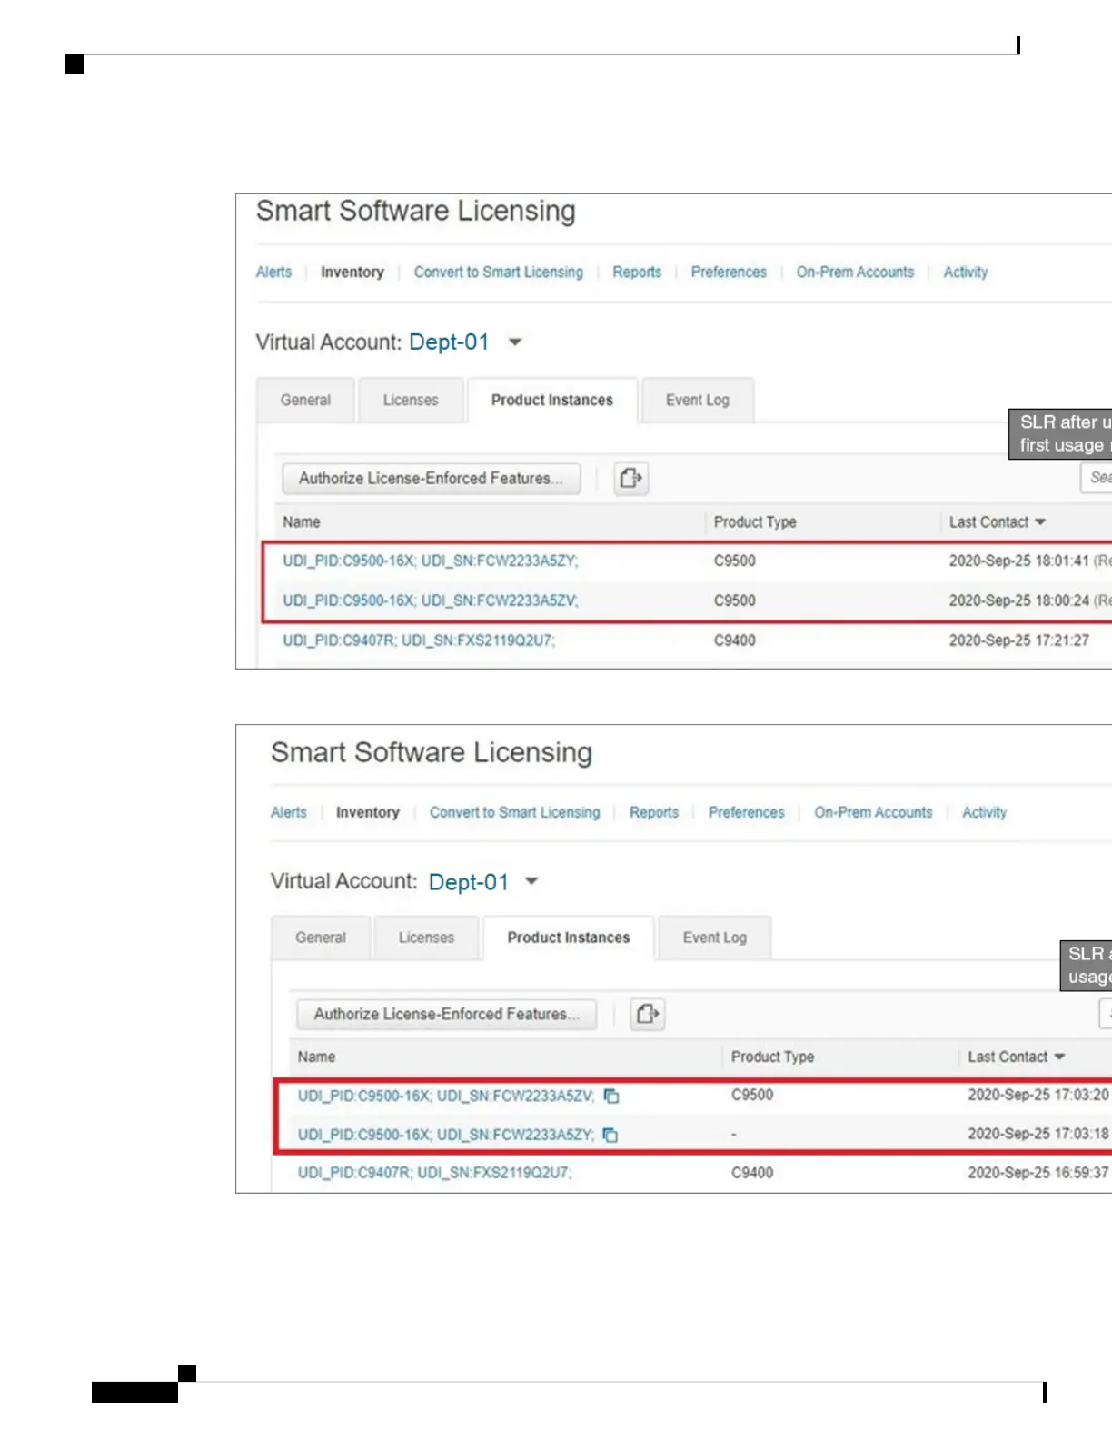The width and height of the screenshot is (1112, 1439).
Task: Open Event Log tab in lower panel
Action: pos(715,938)
